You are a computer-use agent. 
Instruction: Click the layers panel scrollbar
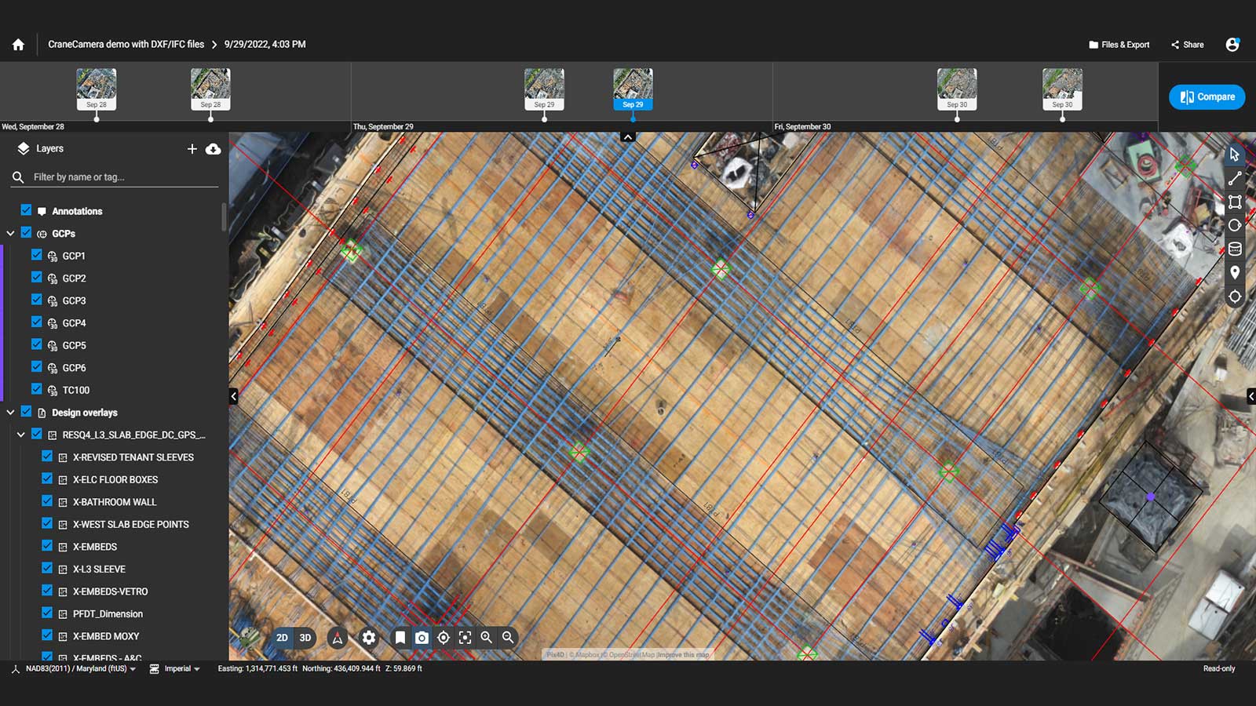[x=224, y=217]
